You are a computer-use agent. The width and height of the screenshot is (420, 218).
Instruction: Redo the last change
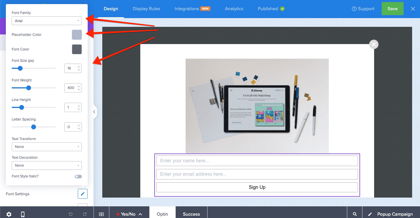(84, 214)
